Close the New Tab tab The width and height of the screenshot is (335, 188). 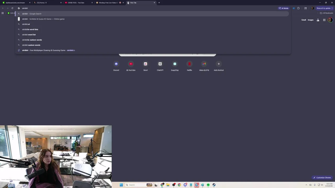(x=154, y=3)
